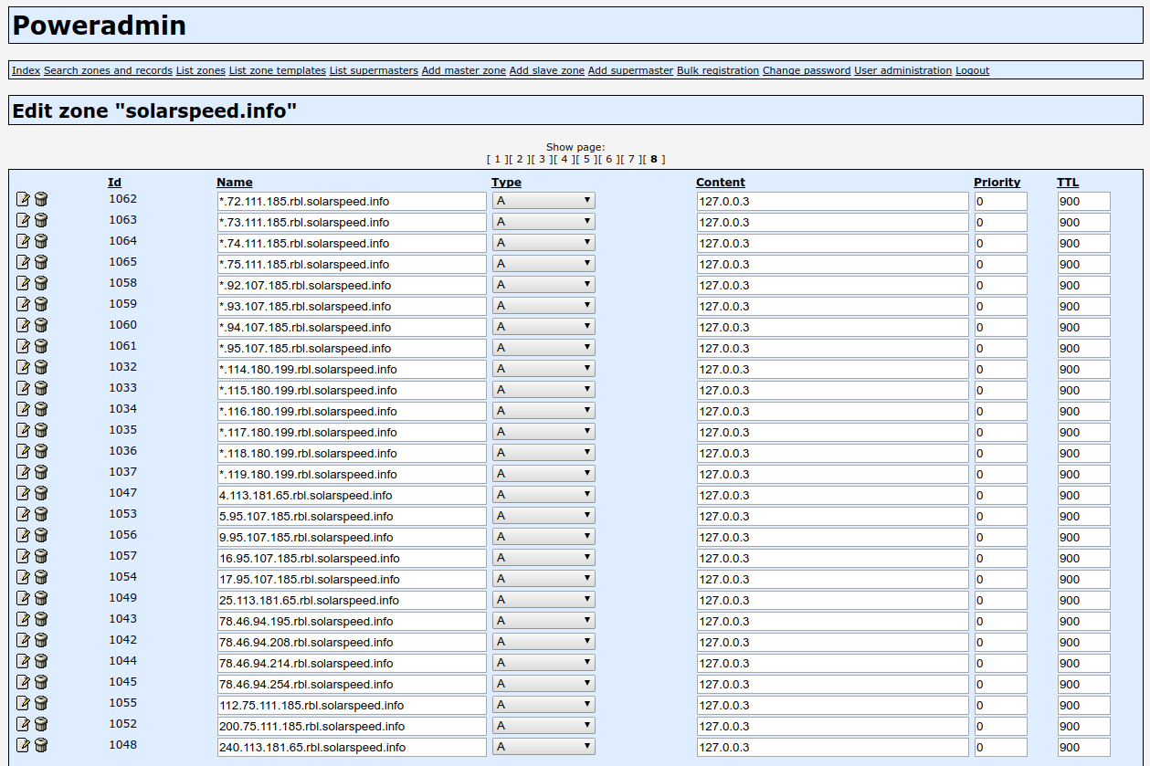
Task: Open Type dropdown for record 1058
Action: (543, 285)
